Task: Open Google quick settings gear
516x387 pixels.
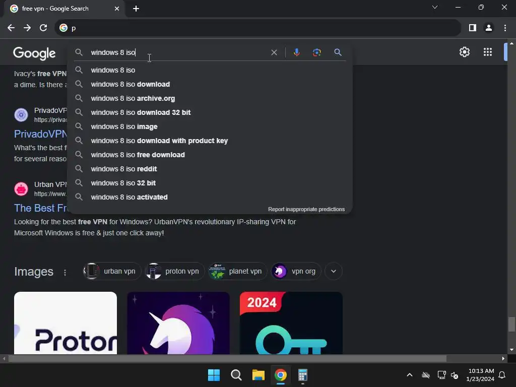Action: point(464,52)
